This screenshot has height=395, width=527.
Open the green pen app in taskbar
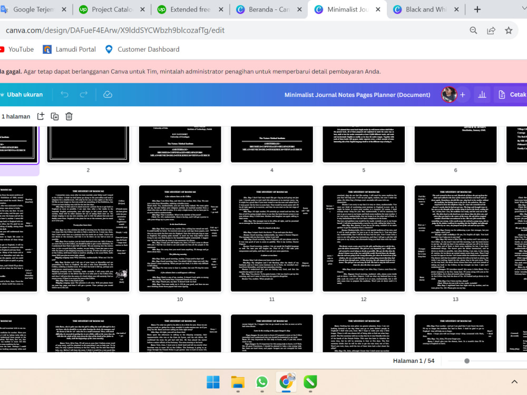pyautogui.click(x=310, y=382)
